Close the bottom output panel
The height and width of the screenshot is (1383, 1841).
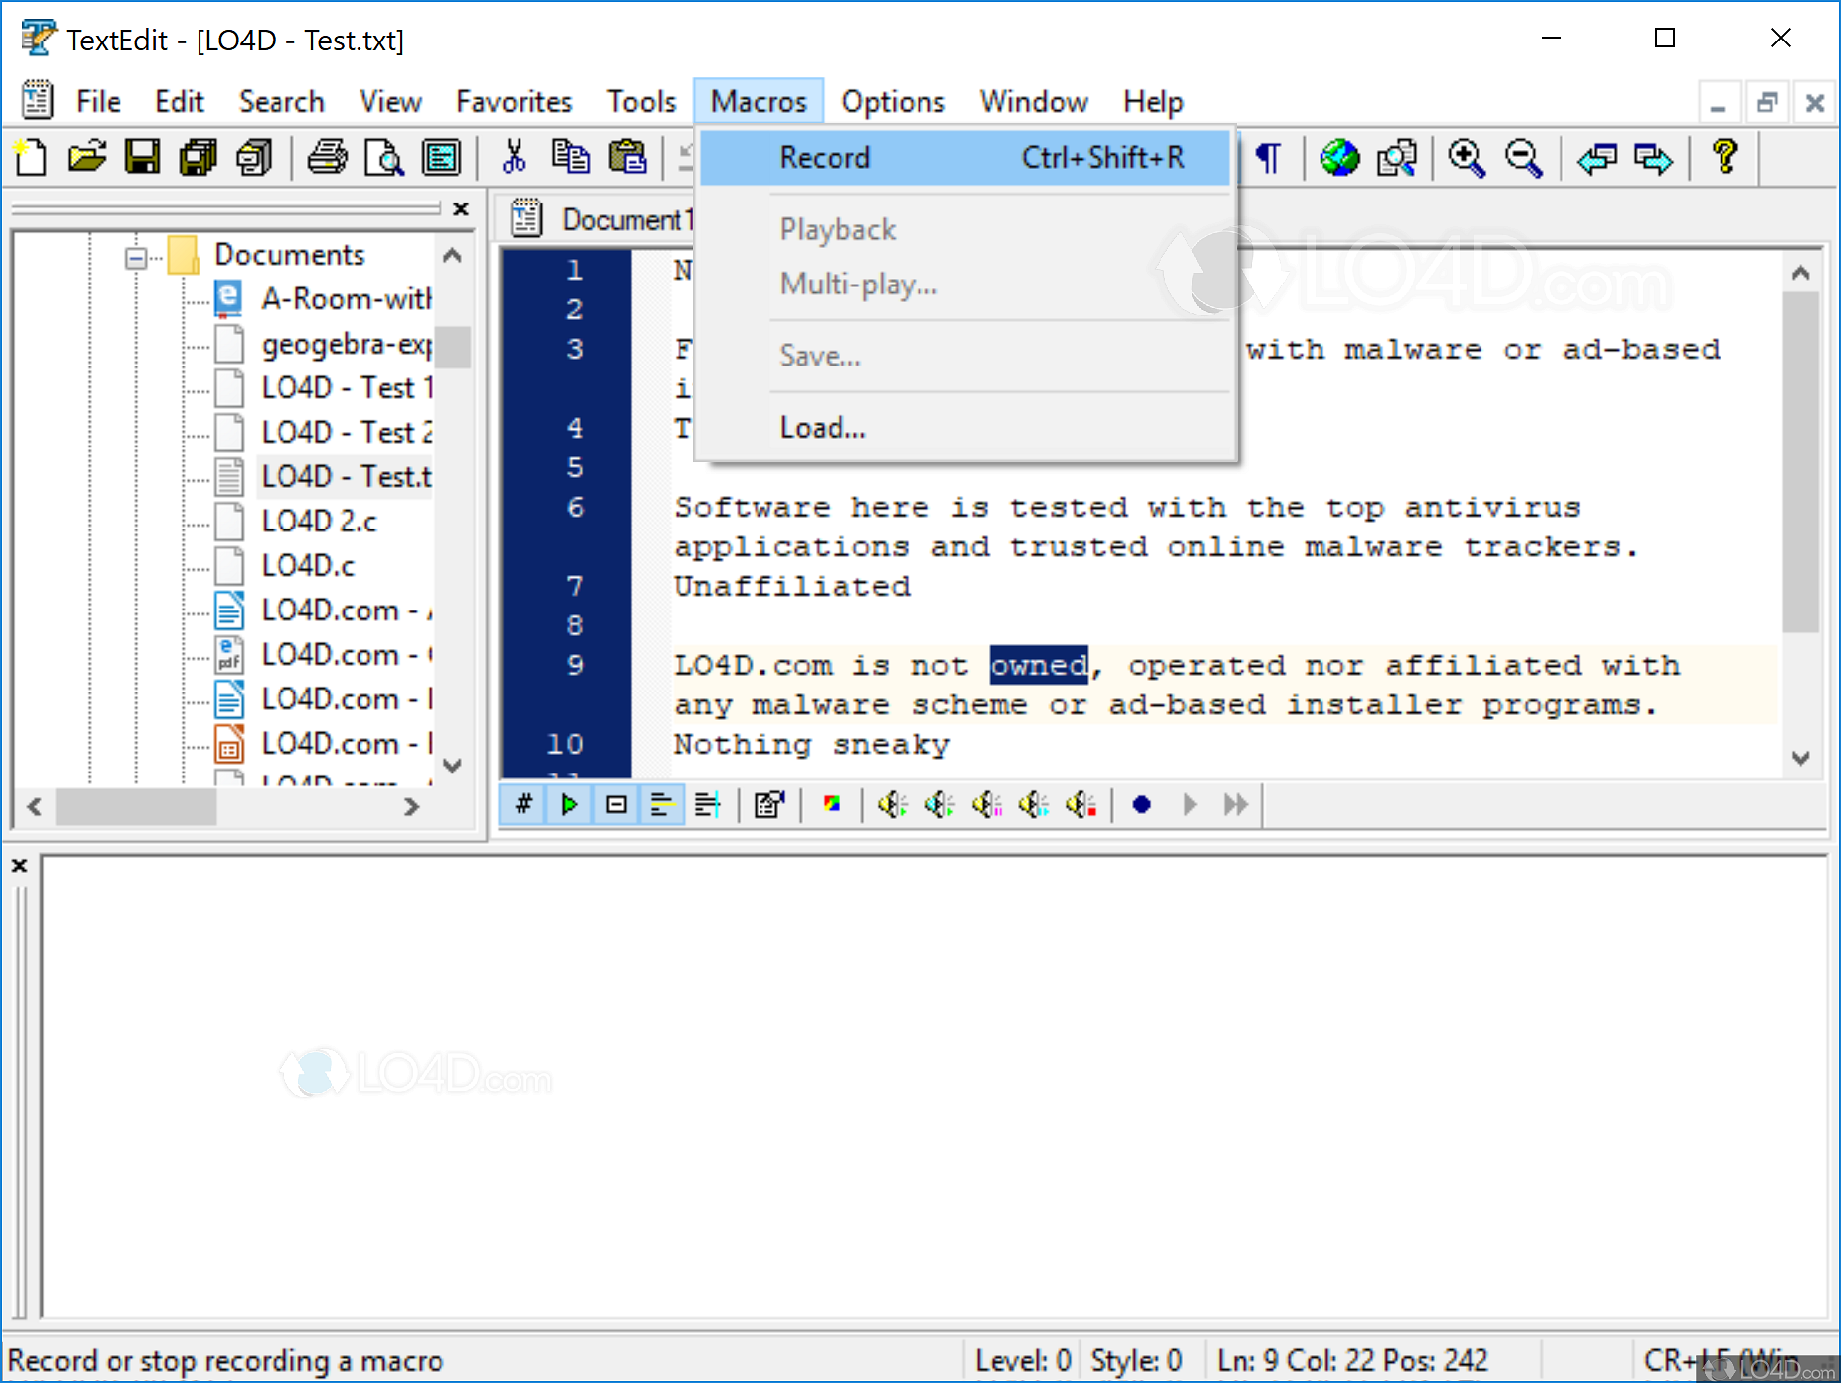(19, 865)
